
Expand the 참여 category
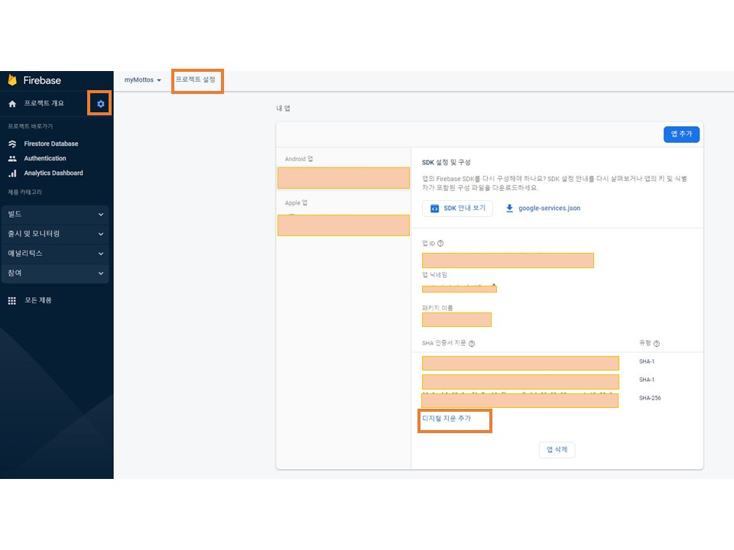55,273
